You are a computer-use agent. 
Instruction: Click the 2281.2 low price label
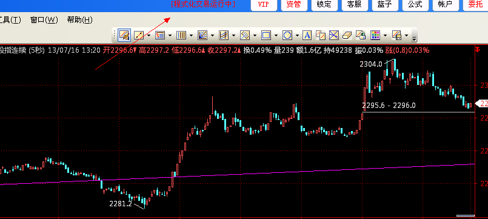[121, 204]
